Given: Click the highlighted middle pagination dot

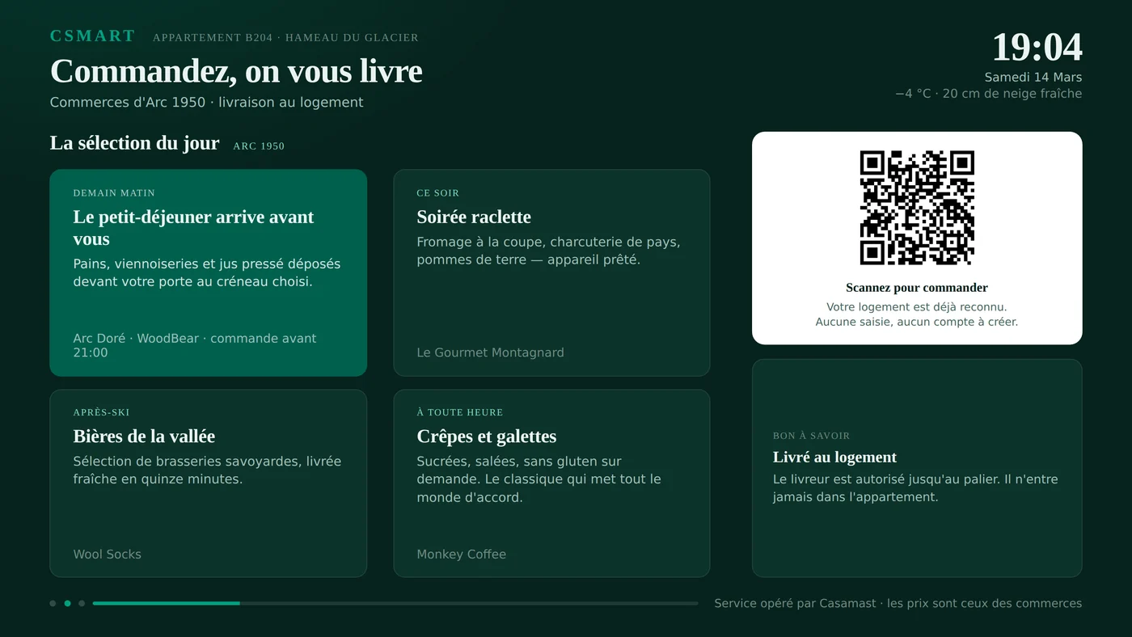Looking at the screenshot, I should [68, 603].
